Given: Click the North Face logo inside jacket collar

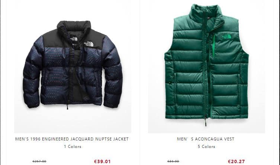Looking at the screenshot, I should click(x=74, y=39).
